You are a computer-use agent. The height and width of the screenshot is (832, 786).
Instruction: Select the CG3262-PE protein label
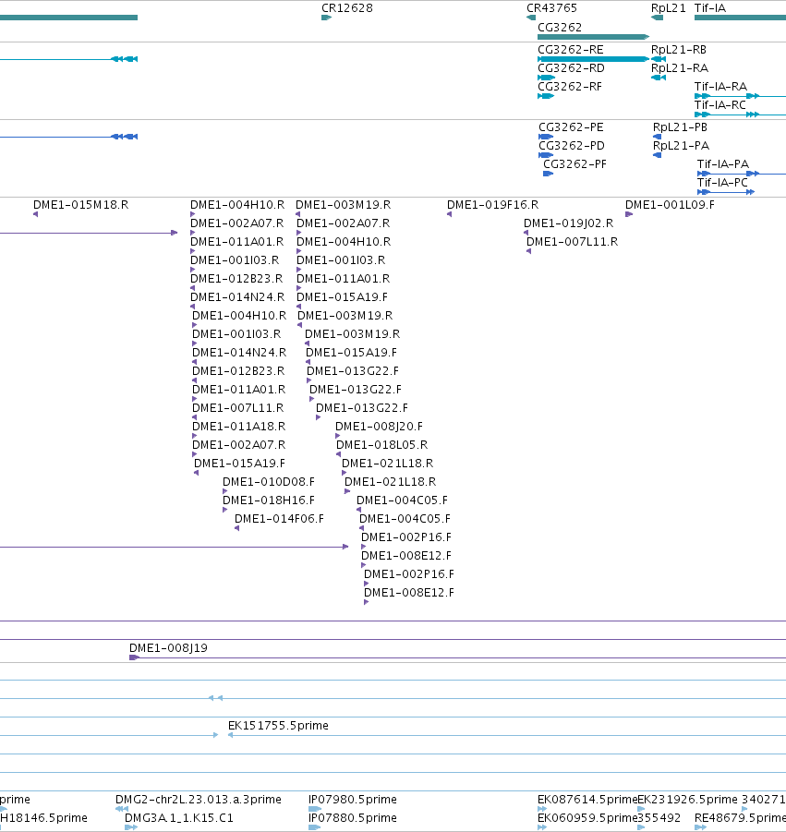[x=571, y=127]
